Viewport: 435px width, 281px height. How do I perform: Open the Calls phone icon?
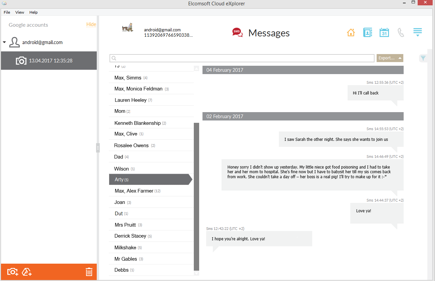pos(401,33)
